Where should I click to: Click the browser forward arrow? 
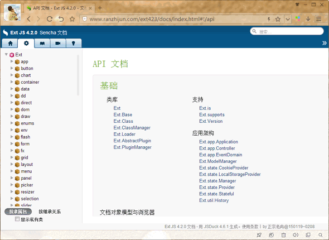click(x=38, y=19)
